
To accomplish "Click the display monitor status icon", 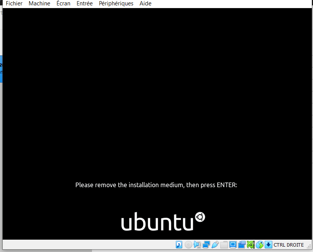I will tap(233, 245).
